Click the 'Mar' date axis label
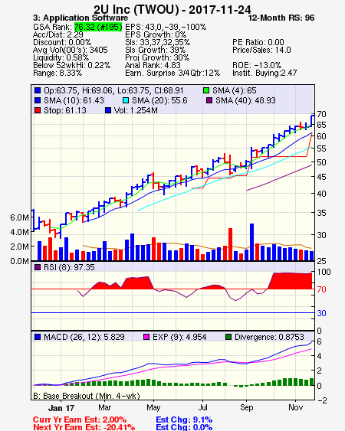The image size is (345, 431). click(104, 407)
